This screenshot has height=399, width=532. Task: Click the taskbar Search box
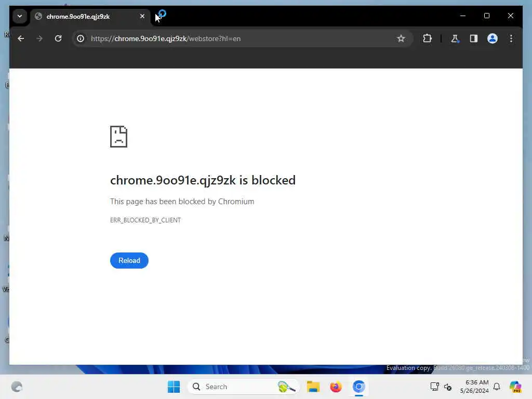243,387
